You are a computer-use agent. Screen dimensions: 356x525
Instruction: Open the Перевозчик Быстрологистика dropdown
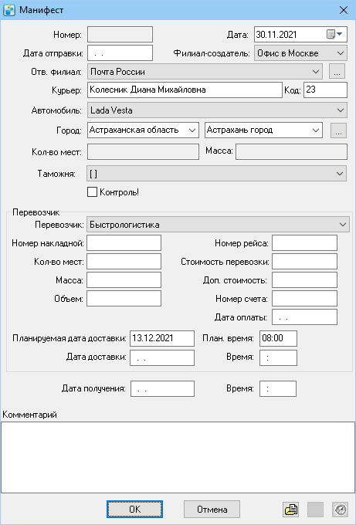pos(343,225)
